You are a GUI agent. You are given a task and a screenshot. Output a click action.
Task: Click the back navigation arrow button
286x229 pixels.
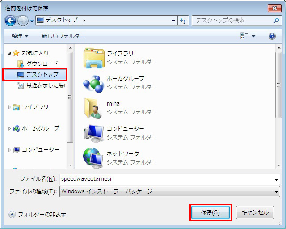(11, 21)
